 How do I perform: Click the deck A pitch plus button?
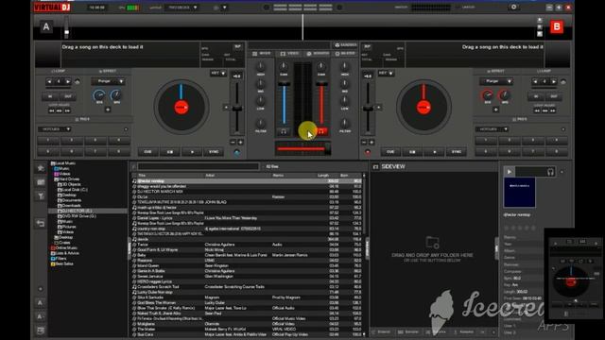tap(240, 143)
